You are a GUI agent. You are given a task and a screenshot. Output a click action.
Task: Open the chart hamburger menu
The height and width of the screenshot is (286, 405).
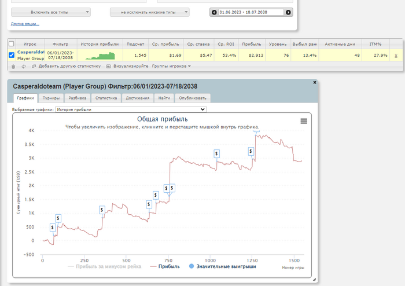pyautogui.click(x=304, y=121)
